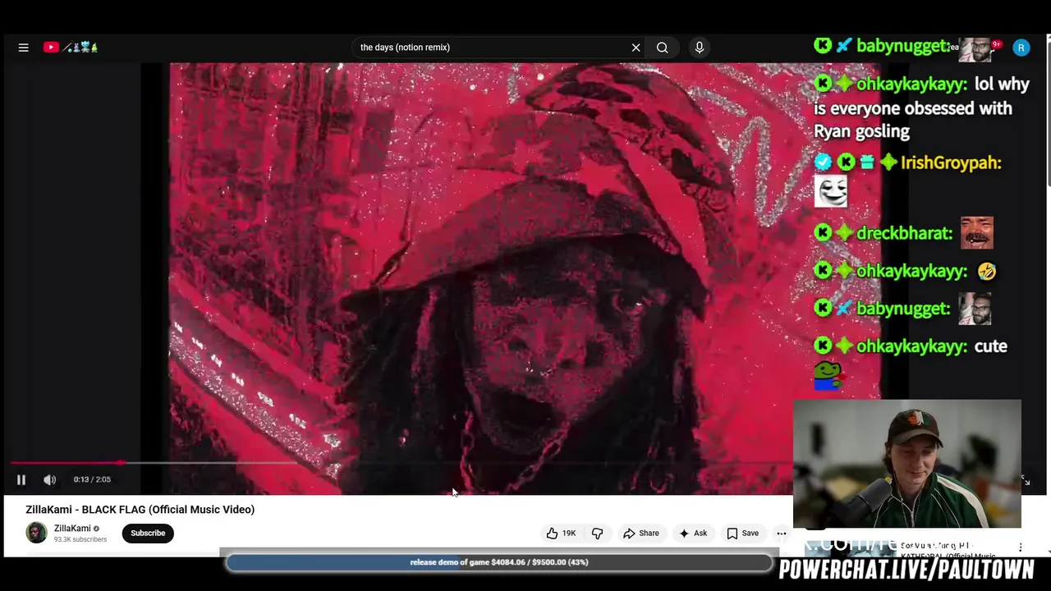1051x591 pixels.
Task: Go to the YouTube home logo
Action: [x=71, y=48]
